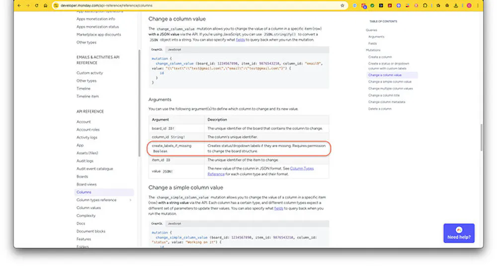497x266 pixels.
Task: Jump to Arguments in table of contents
Action: coord(376,37)
